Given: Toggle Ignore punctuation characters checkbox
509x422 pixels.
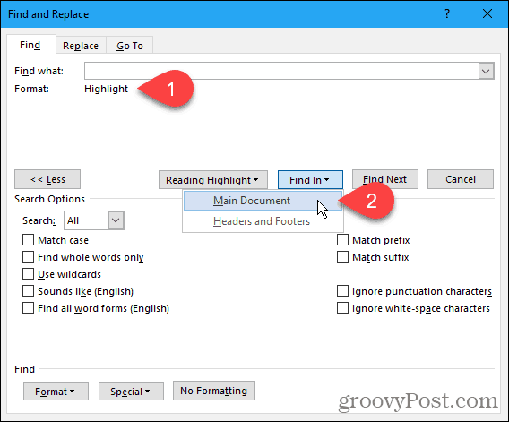Looking at the screenshot, I should tap(342, 291).
